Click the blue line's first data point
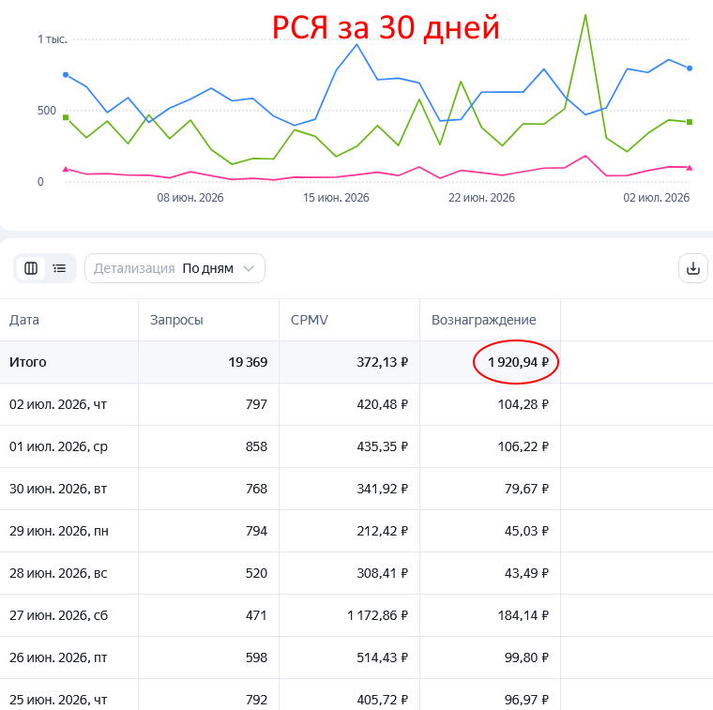The width and height of the screenshot is (713, 710). [66, 74]
